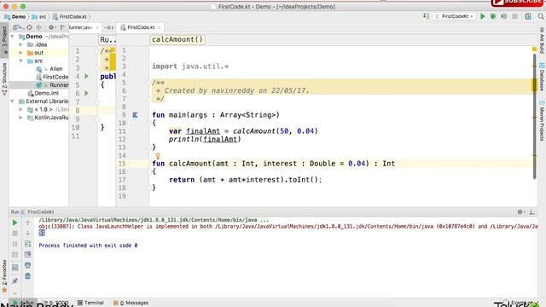546x307 pixels.
Task: Click the calcAmount() breadcrumb label
Action: pyautogui.click(x=177, y=39)
